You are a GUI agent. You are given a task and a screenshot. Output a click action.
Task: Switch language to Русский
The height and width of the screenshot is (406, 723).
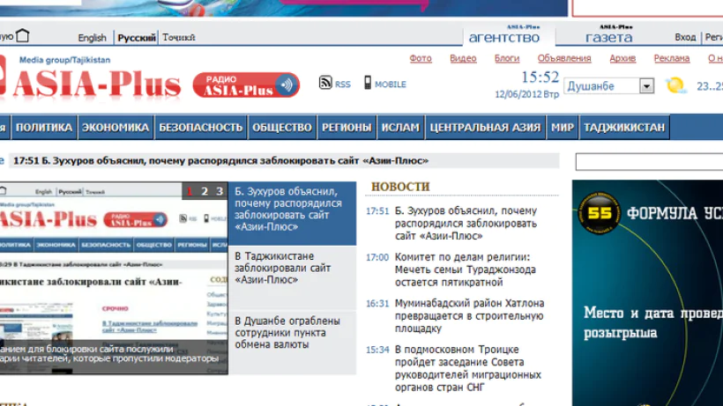tap(137, 38)
